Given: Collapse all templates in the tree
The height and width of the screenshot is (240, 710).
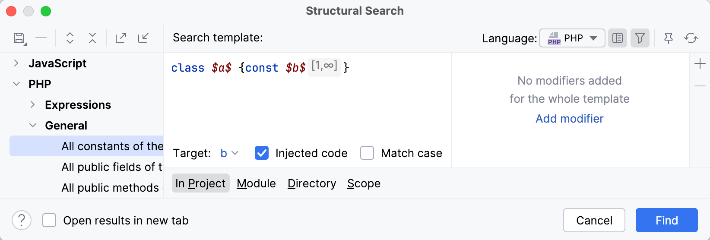Looking at the screenshot, I should [x=92, y=38].
